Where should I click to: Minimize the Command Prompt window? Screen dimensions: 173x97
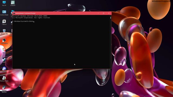click(98, 13)
